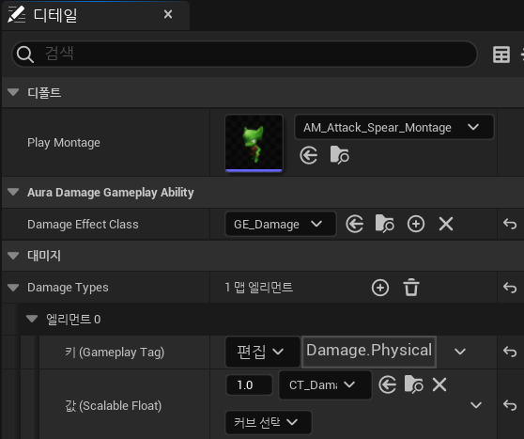Use selected asset arrow for Play Montage
Image resolution: width=524 pixels, height=439 pixels.
tap(308, 155)
